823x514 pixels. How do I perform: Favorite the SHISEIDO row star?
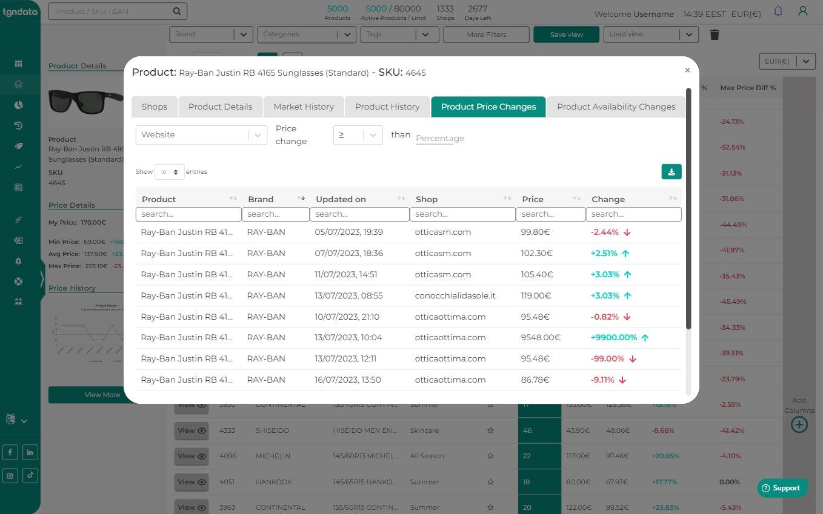490,430
